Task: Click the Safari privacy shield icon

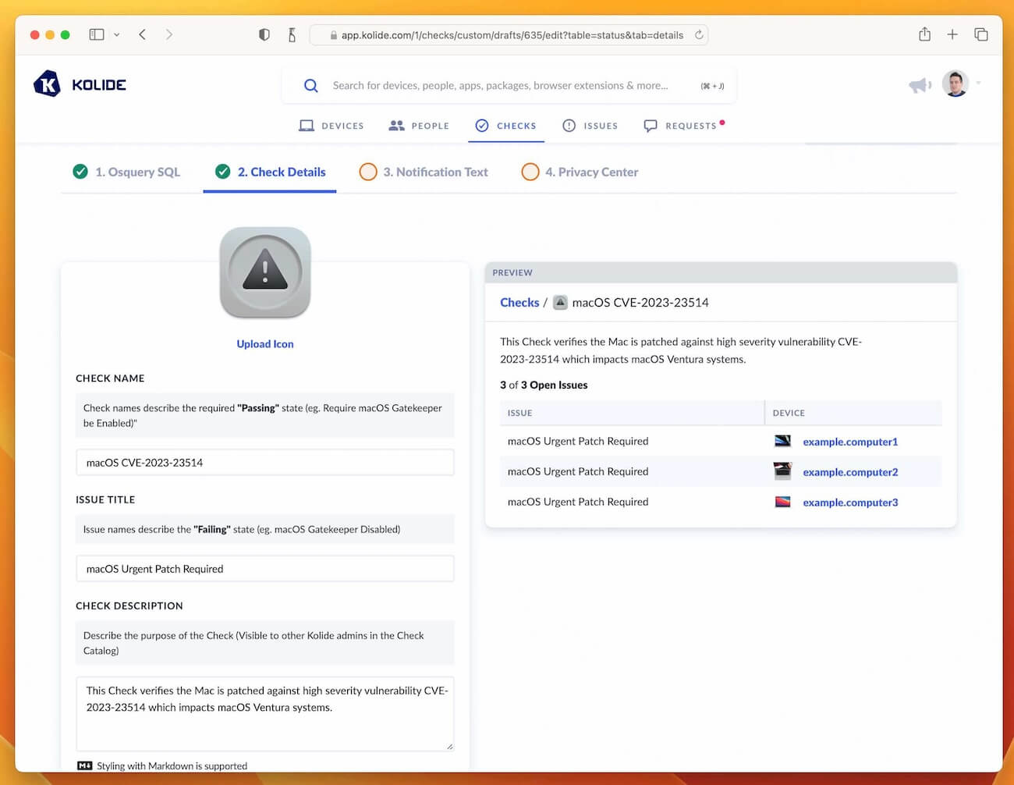Action: click(264, 34)
